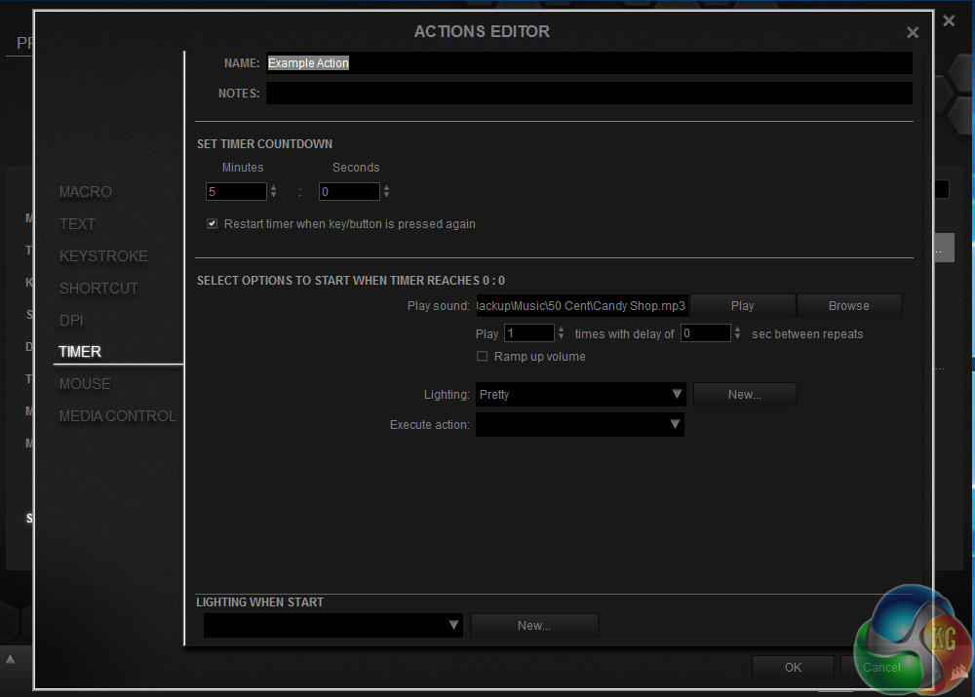Click the Play sound file path field
The height and width of the screenshot is (697, 975).
coord(582,306)
